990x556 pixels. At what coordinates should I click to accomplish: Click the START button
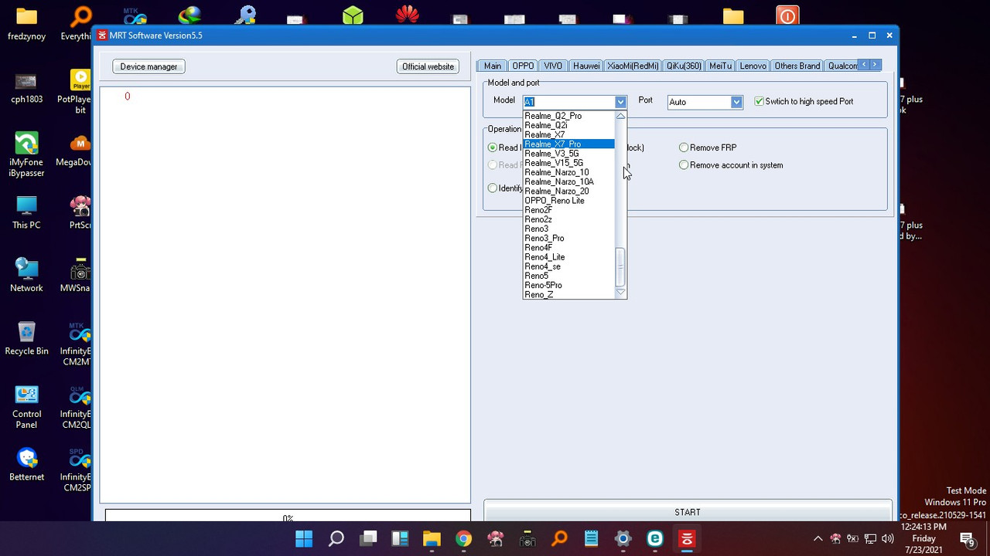688,512
